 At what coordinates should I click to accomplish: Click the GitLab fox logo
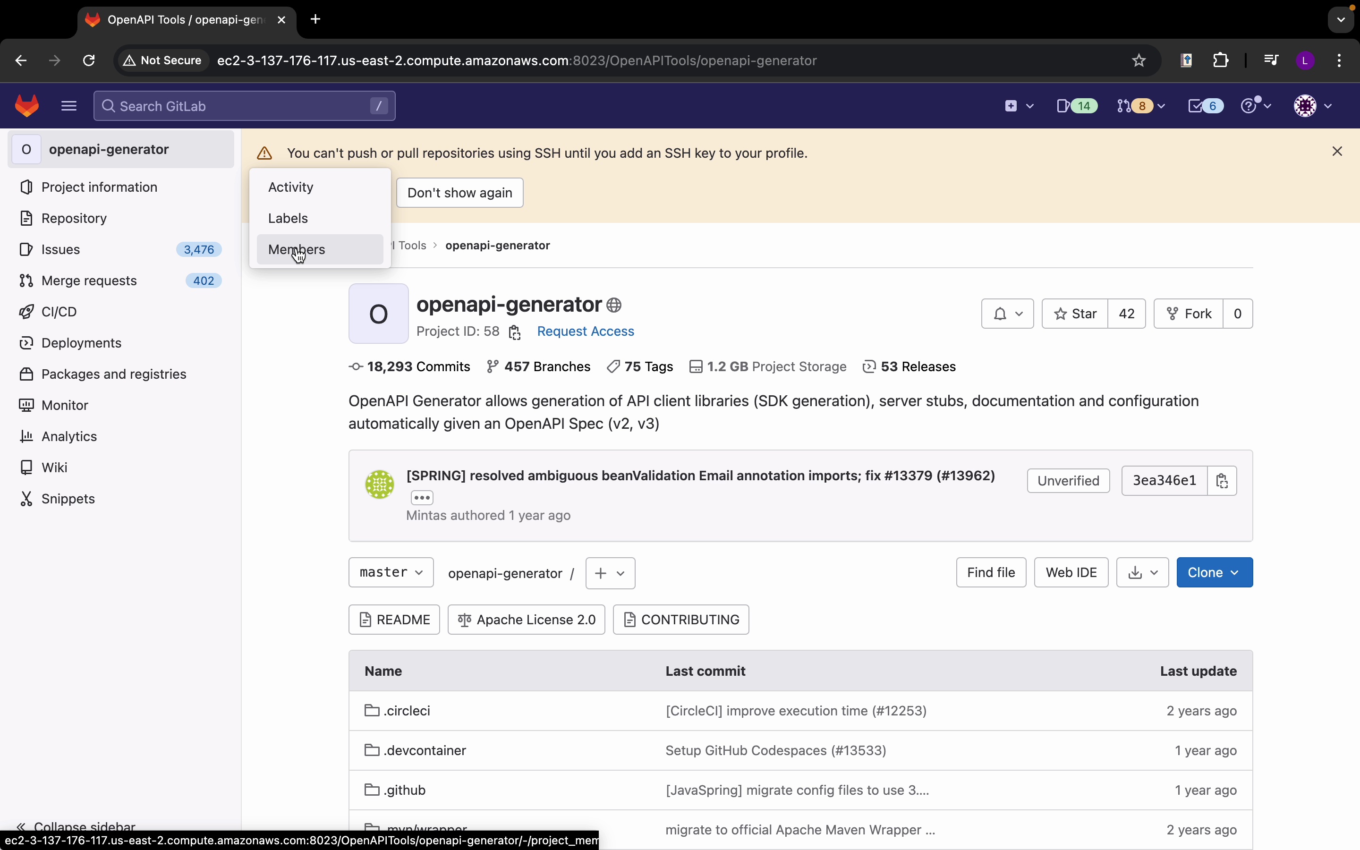tap(27, 106)
